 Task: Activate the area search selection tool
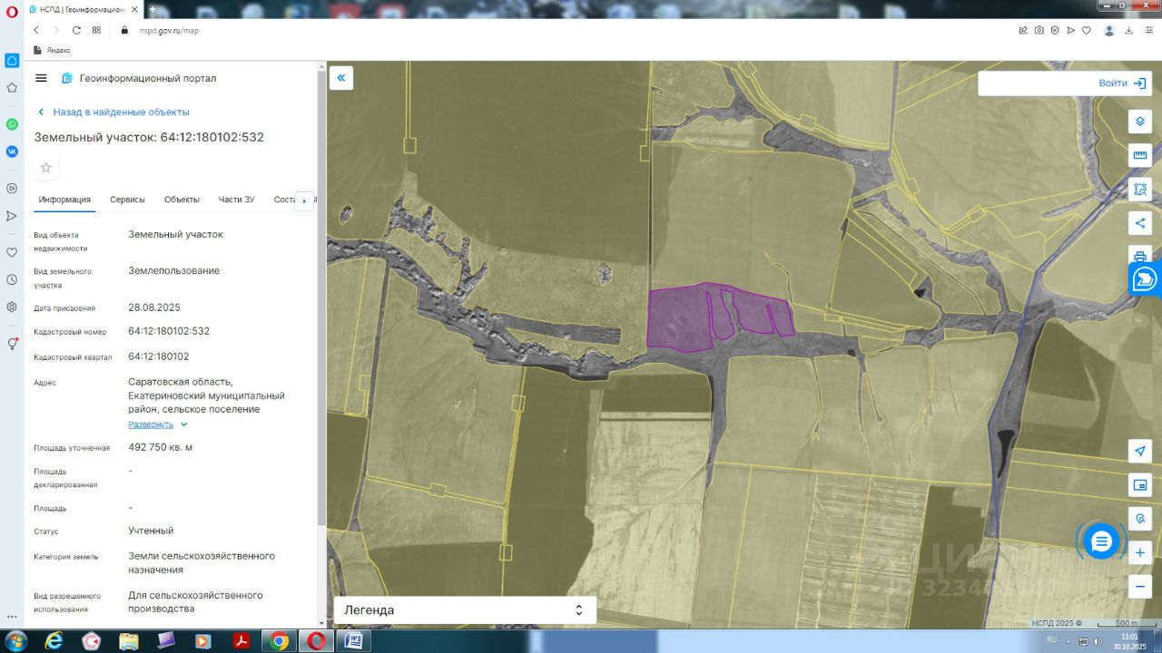point(1140,190)
